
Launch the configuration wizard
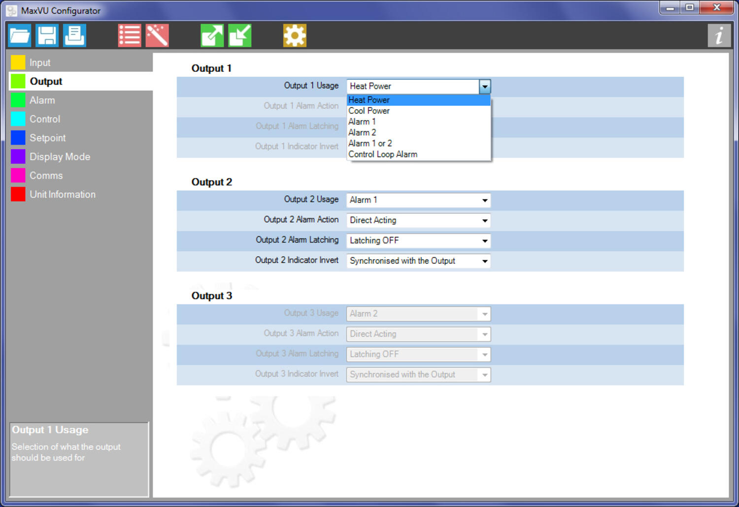pyautogui.click(x=157, y=35)
